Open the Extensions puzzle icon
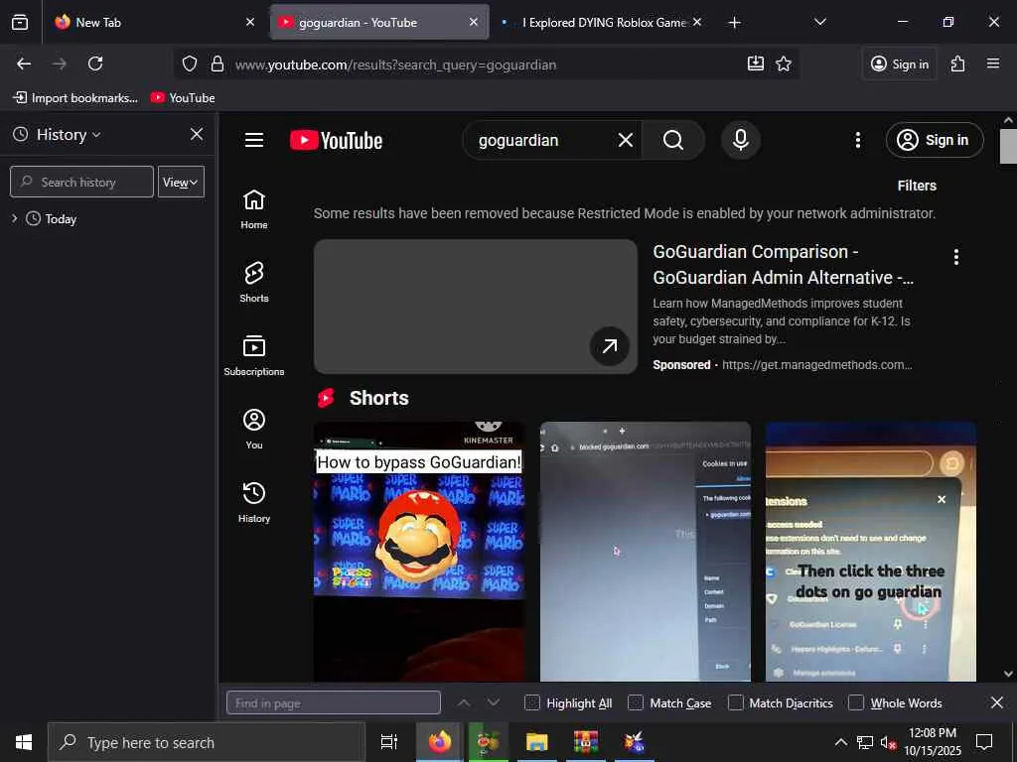The height and width of the screenshot is (762, 1017). [958, 63]
